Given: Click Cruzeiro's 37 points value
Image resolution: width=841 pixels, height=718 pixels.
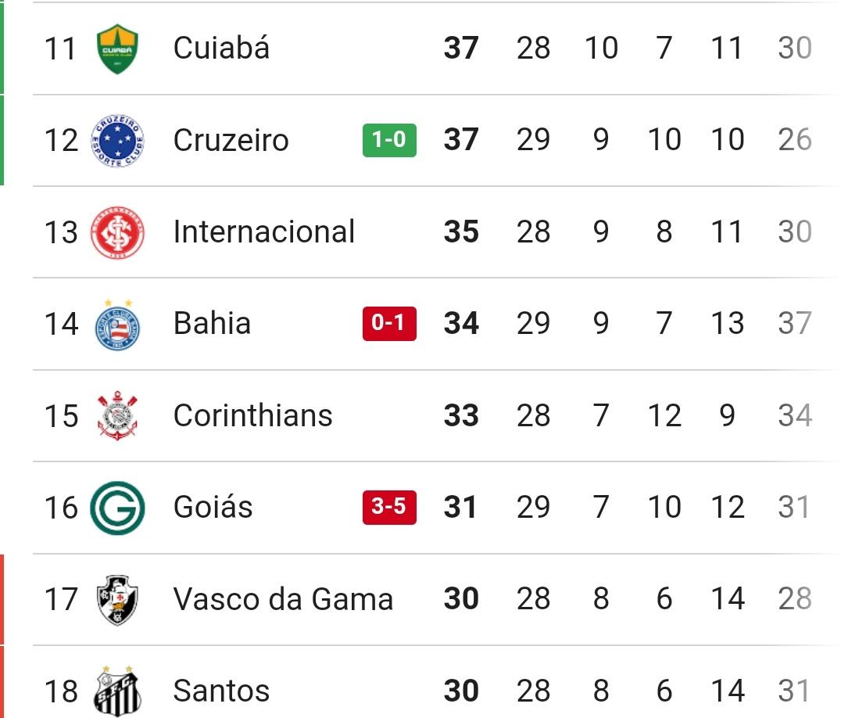Looking at the screenshot, I should point(460,141).
